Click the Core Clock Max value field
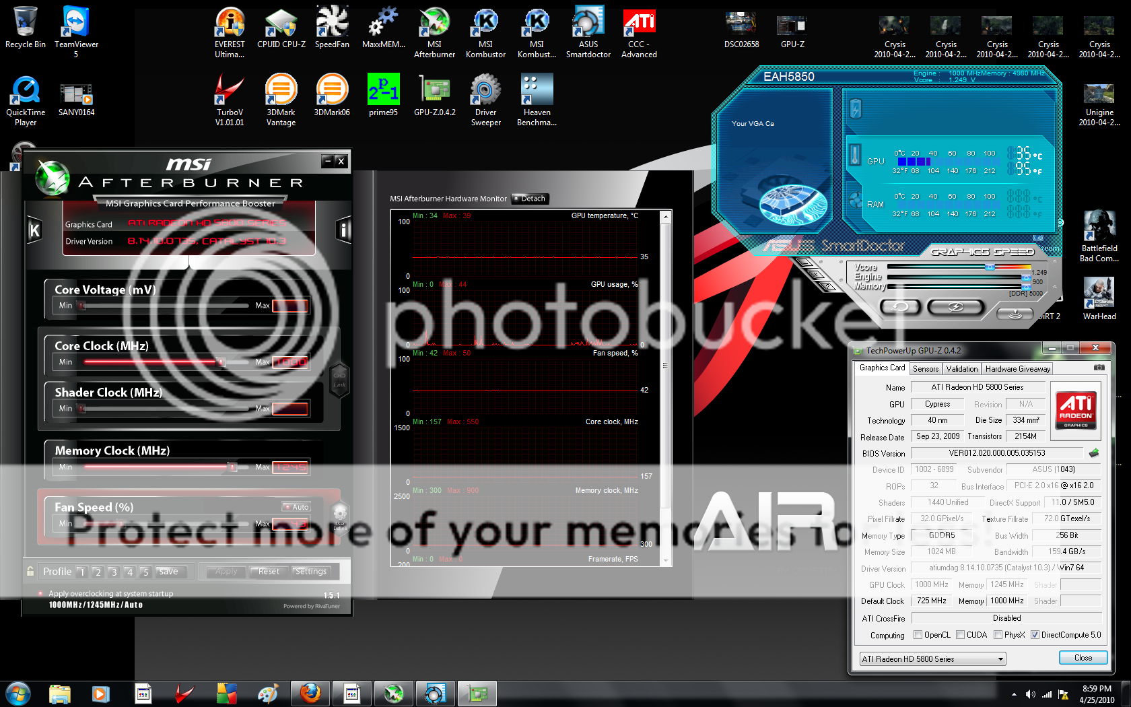 290,362
